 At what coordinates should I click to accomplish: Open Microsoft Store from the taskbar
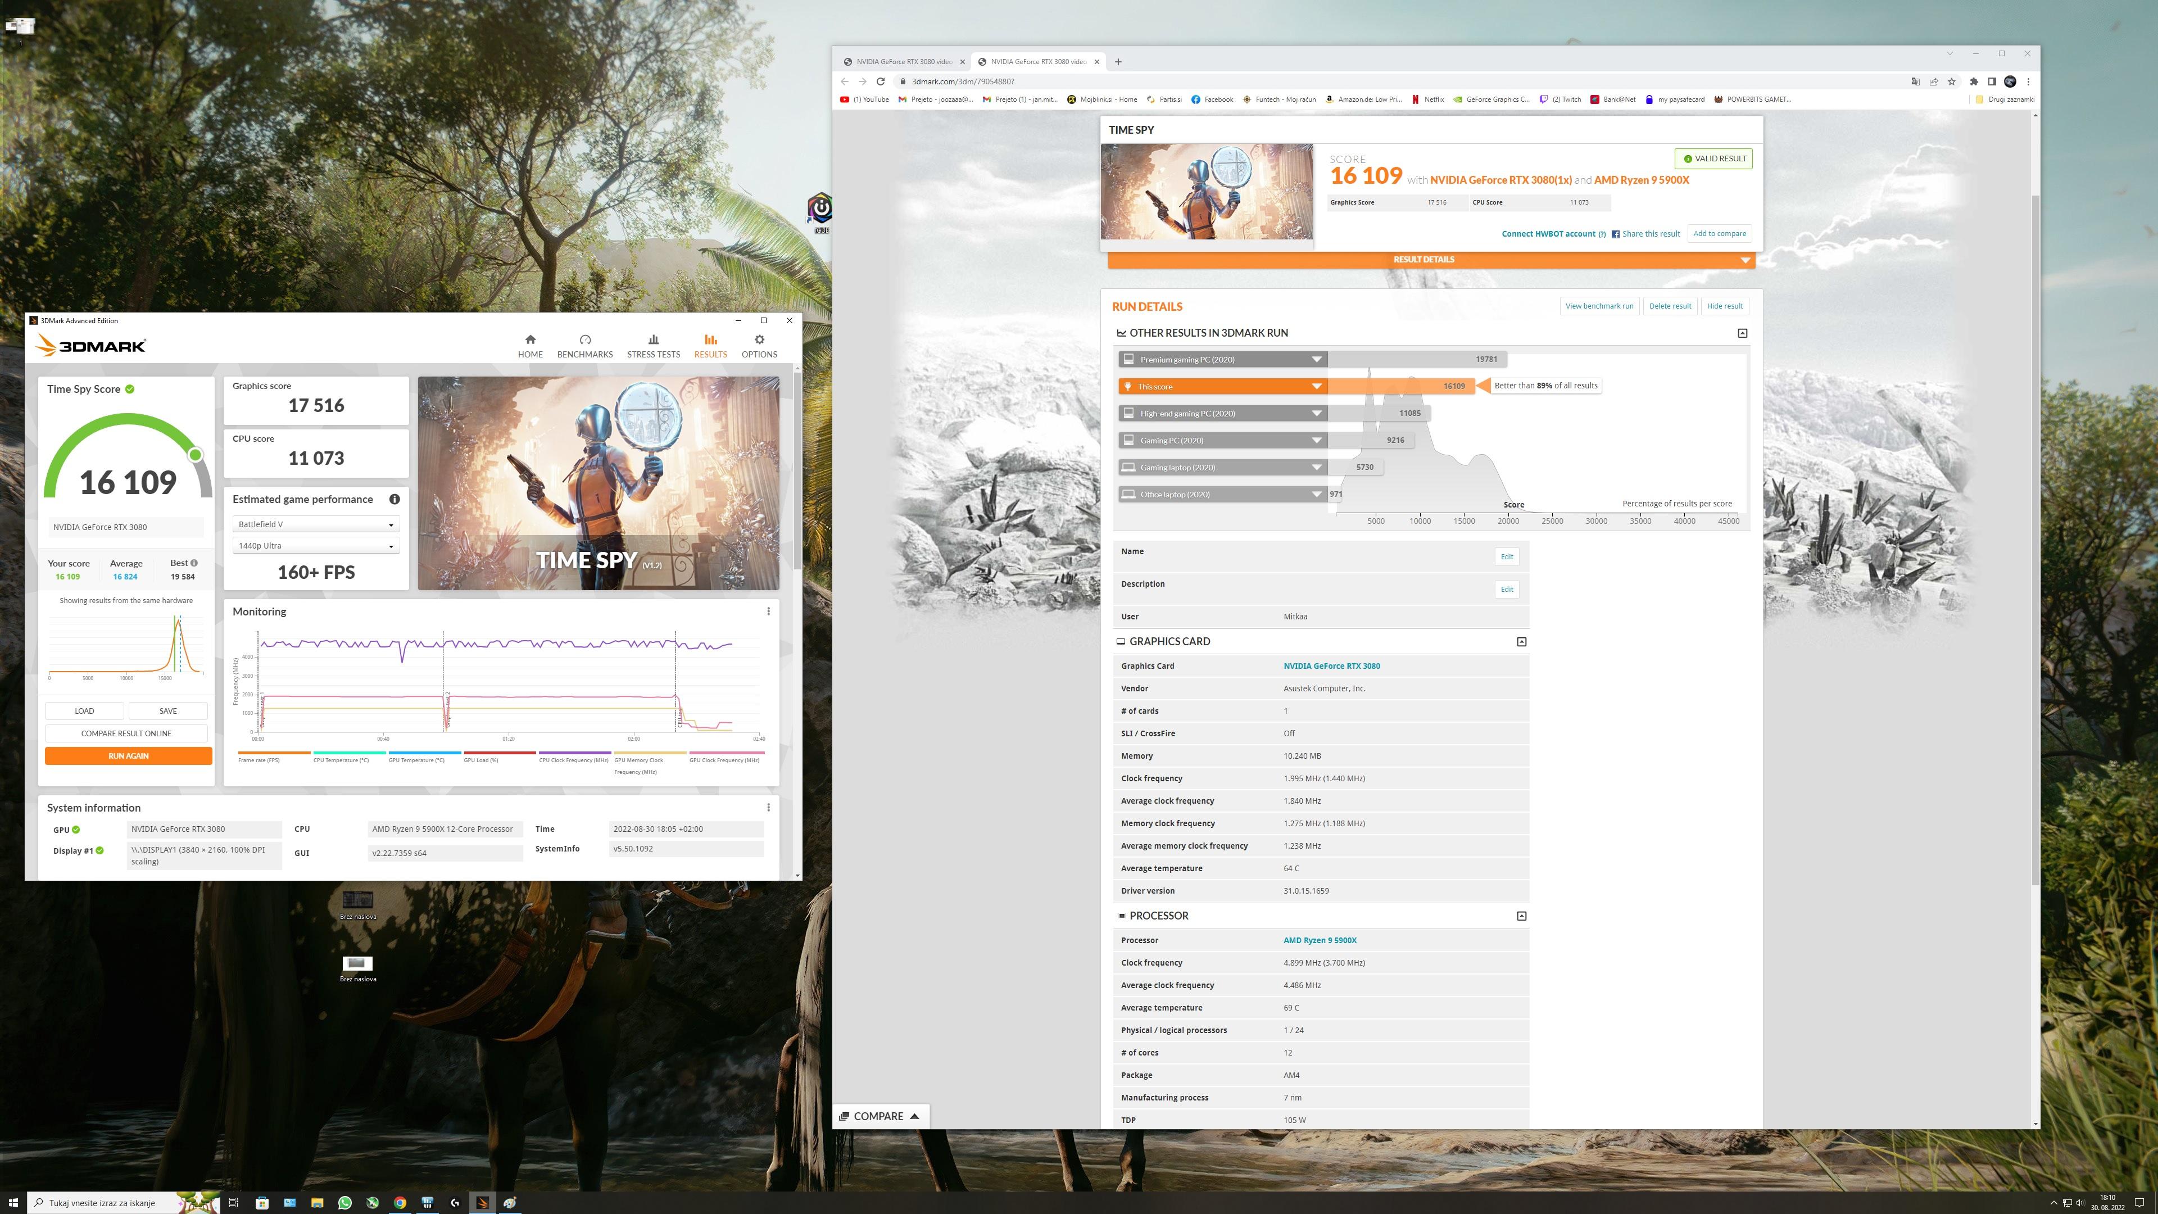click(261, 1202)
